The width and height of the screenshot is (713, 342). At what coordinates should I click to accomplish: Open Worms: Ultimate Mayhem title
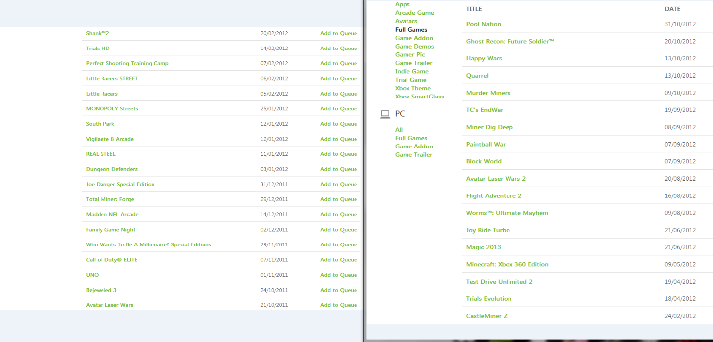pyautogui.click(x=507, y=213)
